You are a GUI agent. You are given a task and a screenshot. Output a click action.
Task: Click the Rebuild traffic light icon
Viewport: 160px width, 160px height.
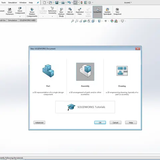pyautogui.click(x=82, y=2)
